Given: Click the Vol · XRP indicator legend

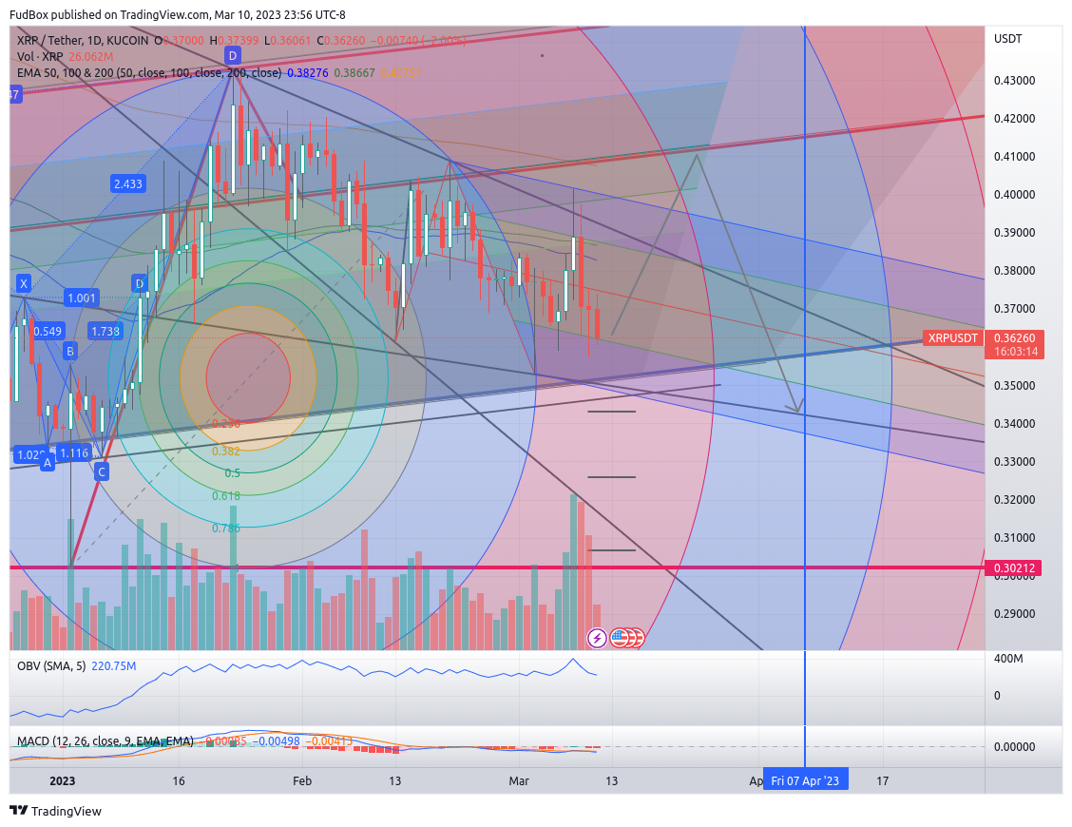Looking at the screenshot, I should pyautogui.click(x=40, y=57).
